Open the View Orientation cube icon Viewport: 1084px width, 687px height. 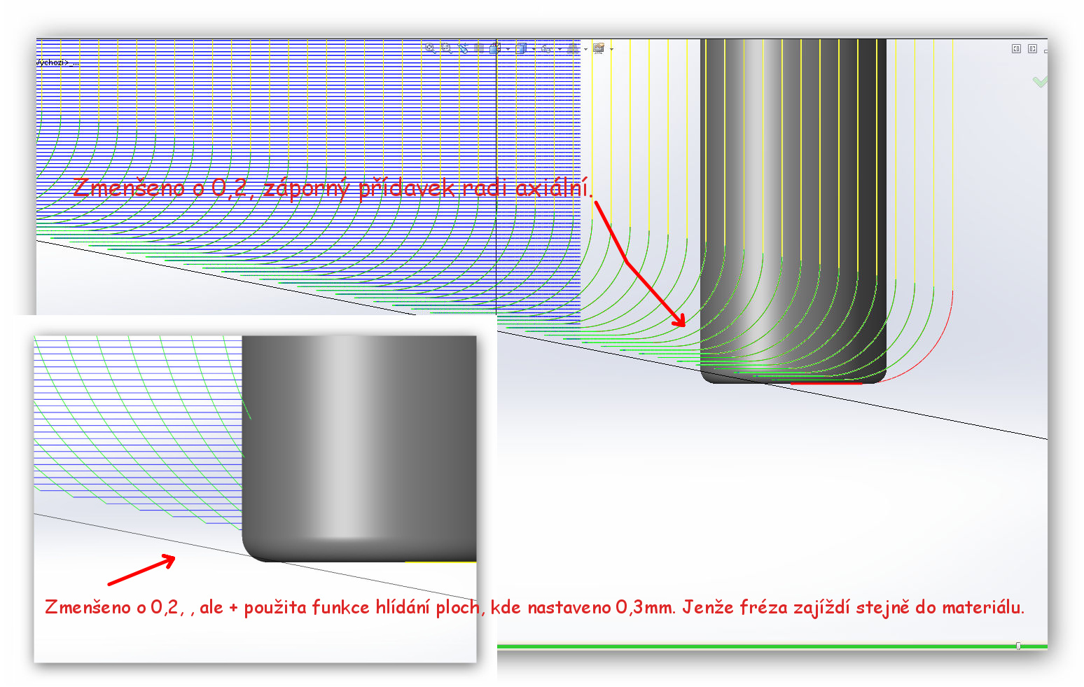[x=495, y=48]
